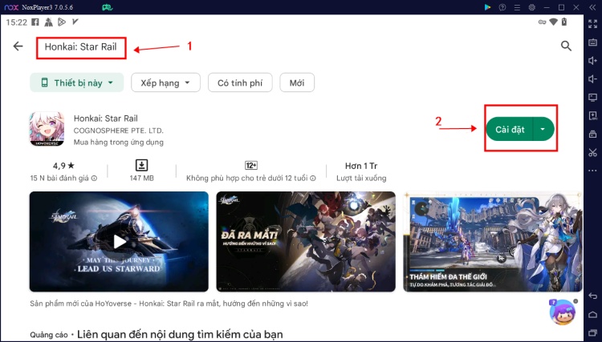Viewport: 602px width, 342px height.
Task: Tap the 15:22 clock in the status bar
Action: click(x=17, y=22)
